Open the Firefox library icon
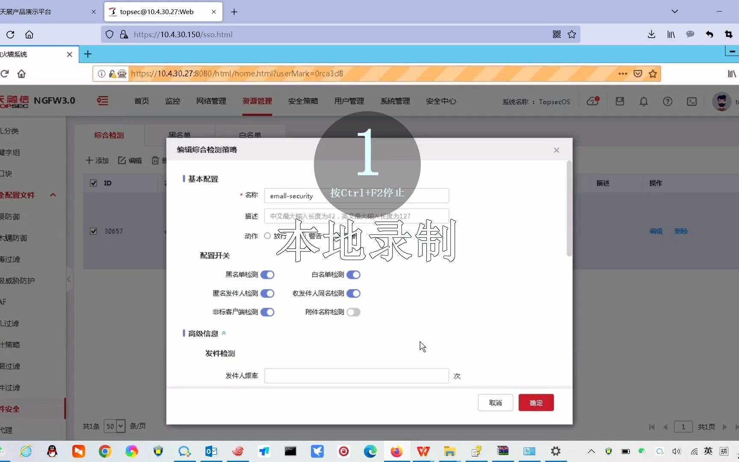This screenshot has width=739, height=462. [671, 34]
